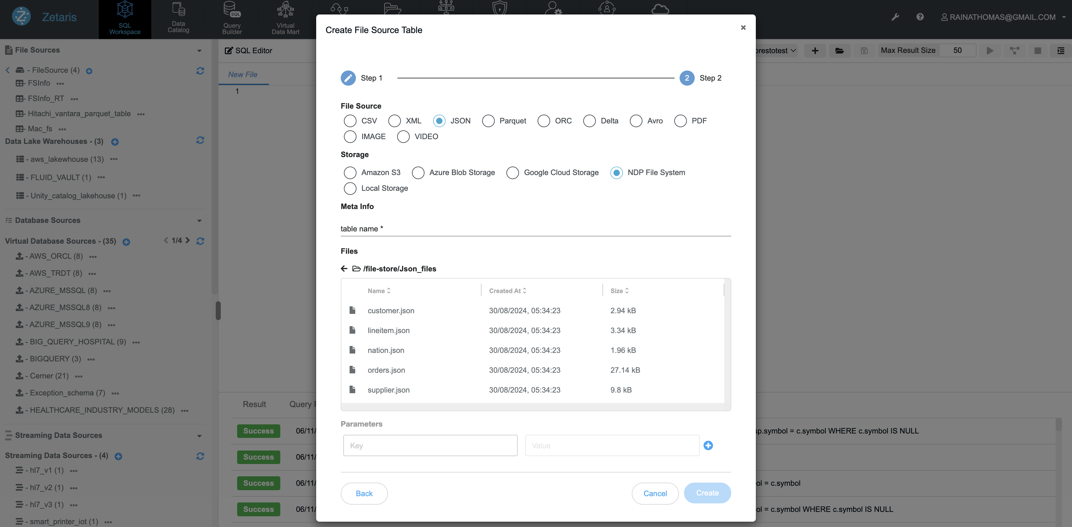This screenshot has height=527, width=1072.
Task: Click the blue plus icon beside Parameters Value
Action: coord(708,445)
